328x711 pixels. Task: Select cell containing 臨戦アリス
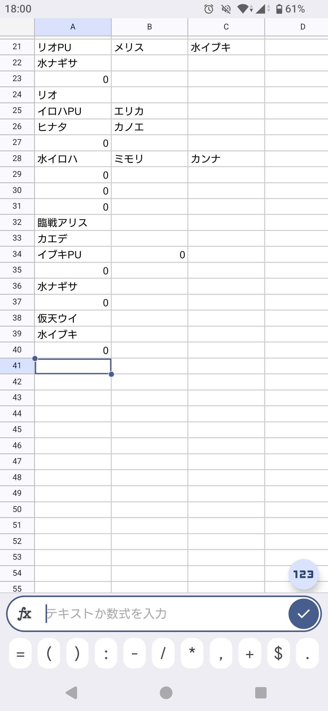point(73,223)
